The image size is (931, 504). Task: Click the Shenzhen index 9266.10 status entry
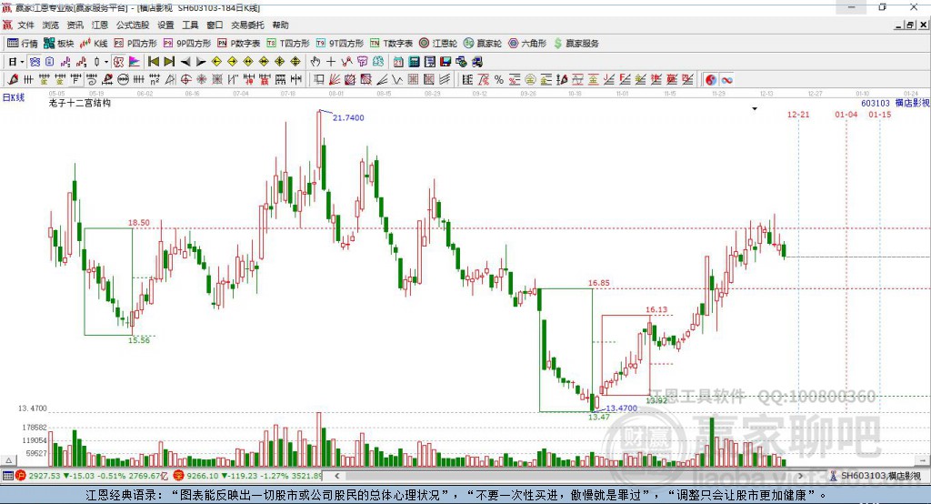click(248, 476)
